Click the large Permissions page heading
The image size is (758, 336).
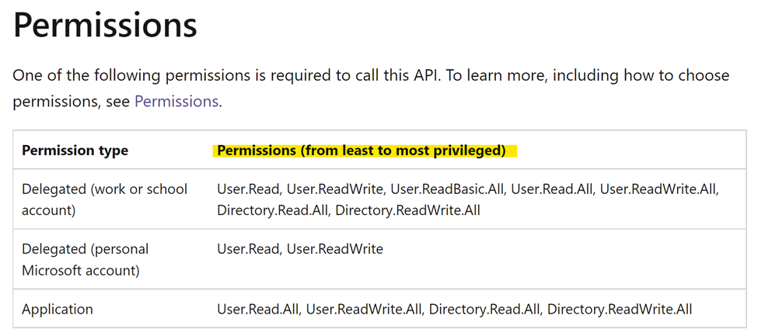point(106,25)
